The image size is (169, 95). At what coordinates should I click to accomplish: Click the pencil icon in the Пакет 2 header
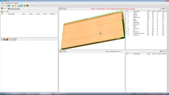coord(63,51)
